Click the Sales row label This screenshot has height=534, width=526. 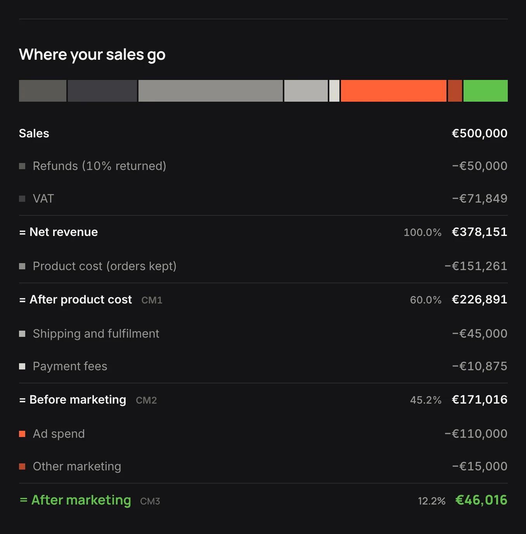[x=34, y=133]
